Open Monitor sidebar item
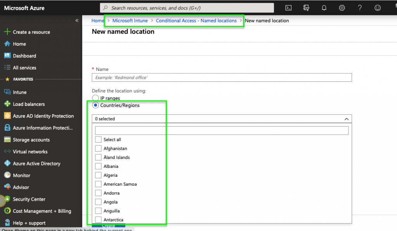This screenshot has width=397, height=231. click(22, 175)
